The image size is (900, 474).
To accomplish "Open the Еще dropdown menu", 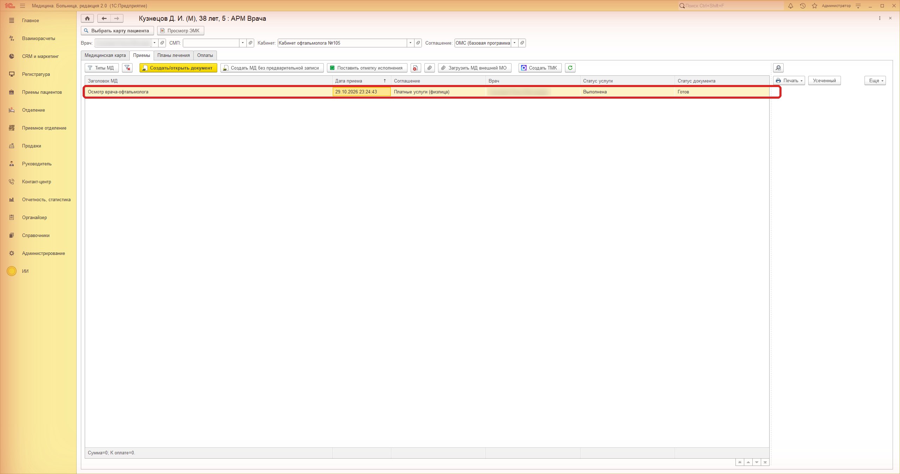I will coord(875,80).
